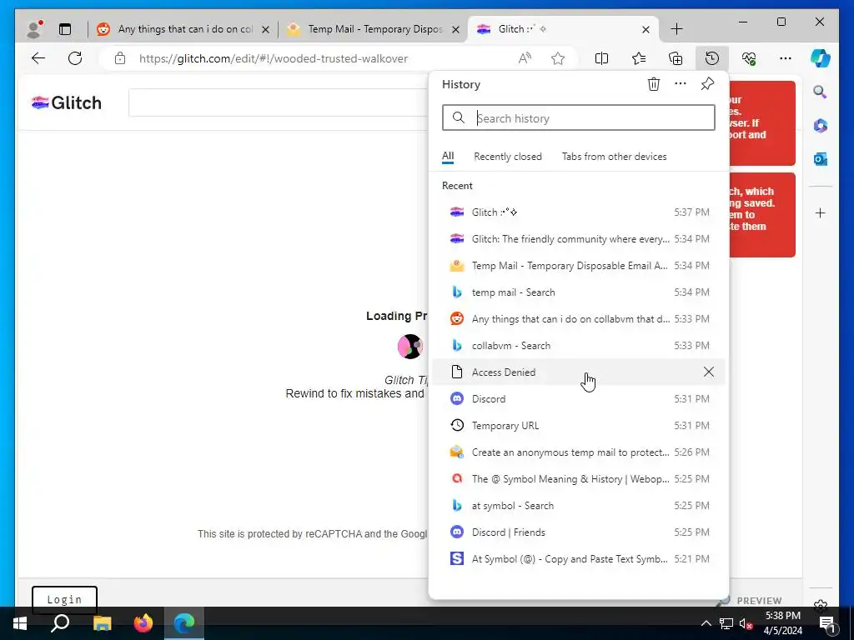Viewport: 854px width, 640px height.
Task: Open Temp Mail history entry
Action: point(579,266)
